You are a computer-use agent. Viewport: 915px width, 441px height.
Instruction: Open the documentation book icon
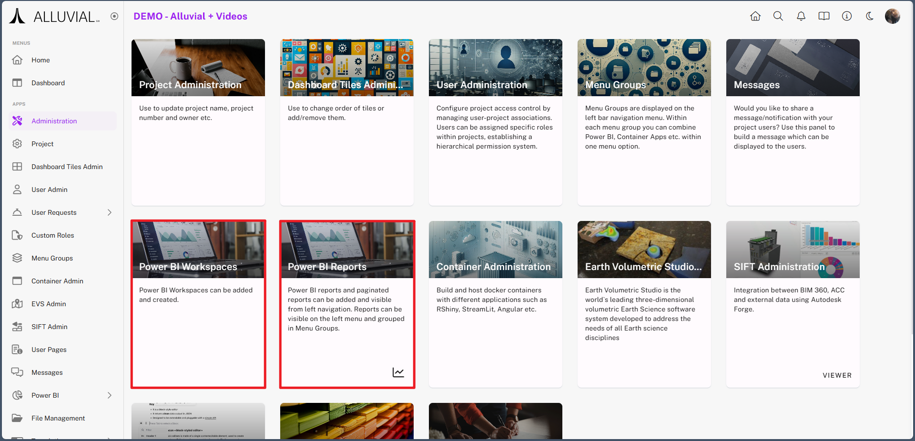click(824, 16)
